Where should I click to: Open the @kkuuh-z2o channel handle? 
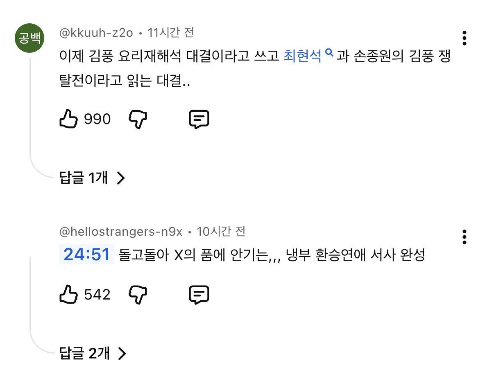(96, 33)
